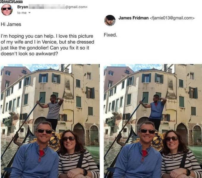Expand the "to me" recipient details arrow
Image resolution: width=202 pixels, height=178 pixels.
pos(29,13)
